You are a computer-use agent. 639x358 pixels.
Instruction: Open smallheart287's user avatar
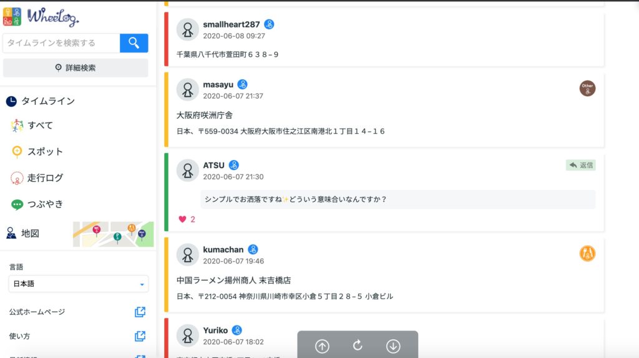click(x=187, y=29)
